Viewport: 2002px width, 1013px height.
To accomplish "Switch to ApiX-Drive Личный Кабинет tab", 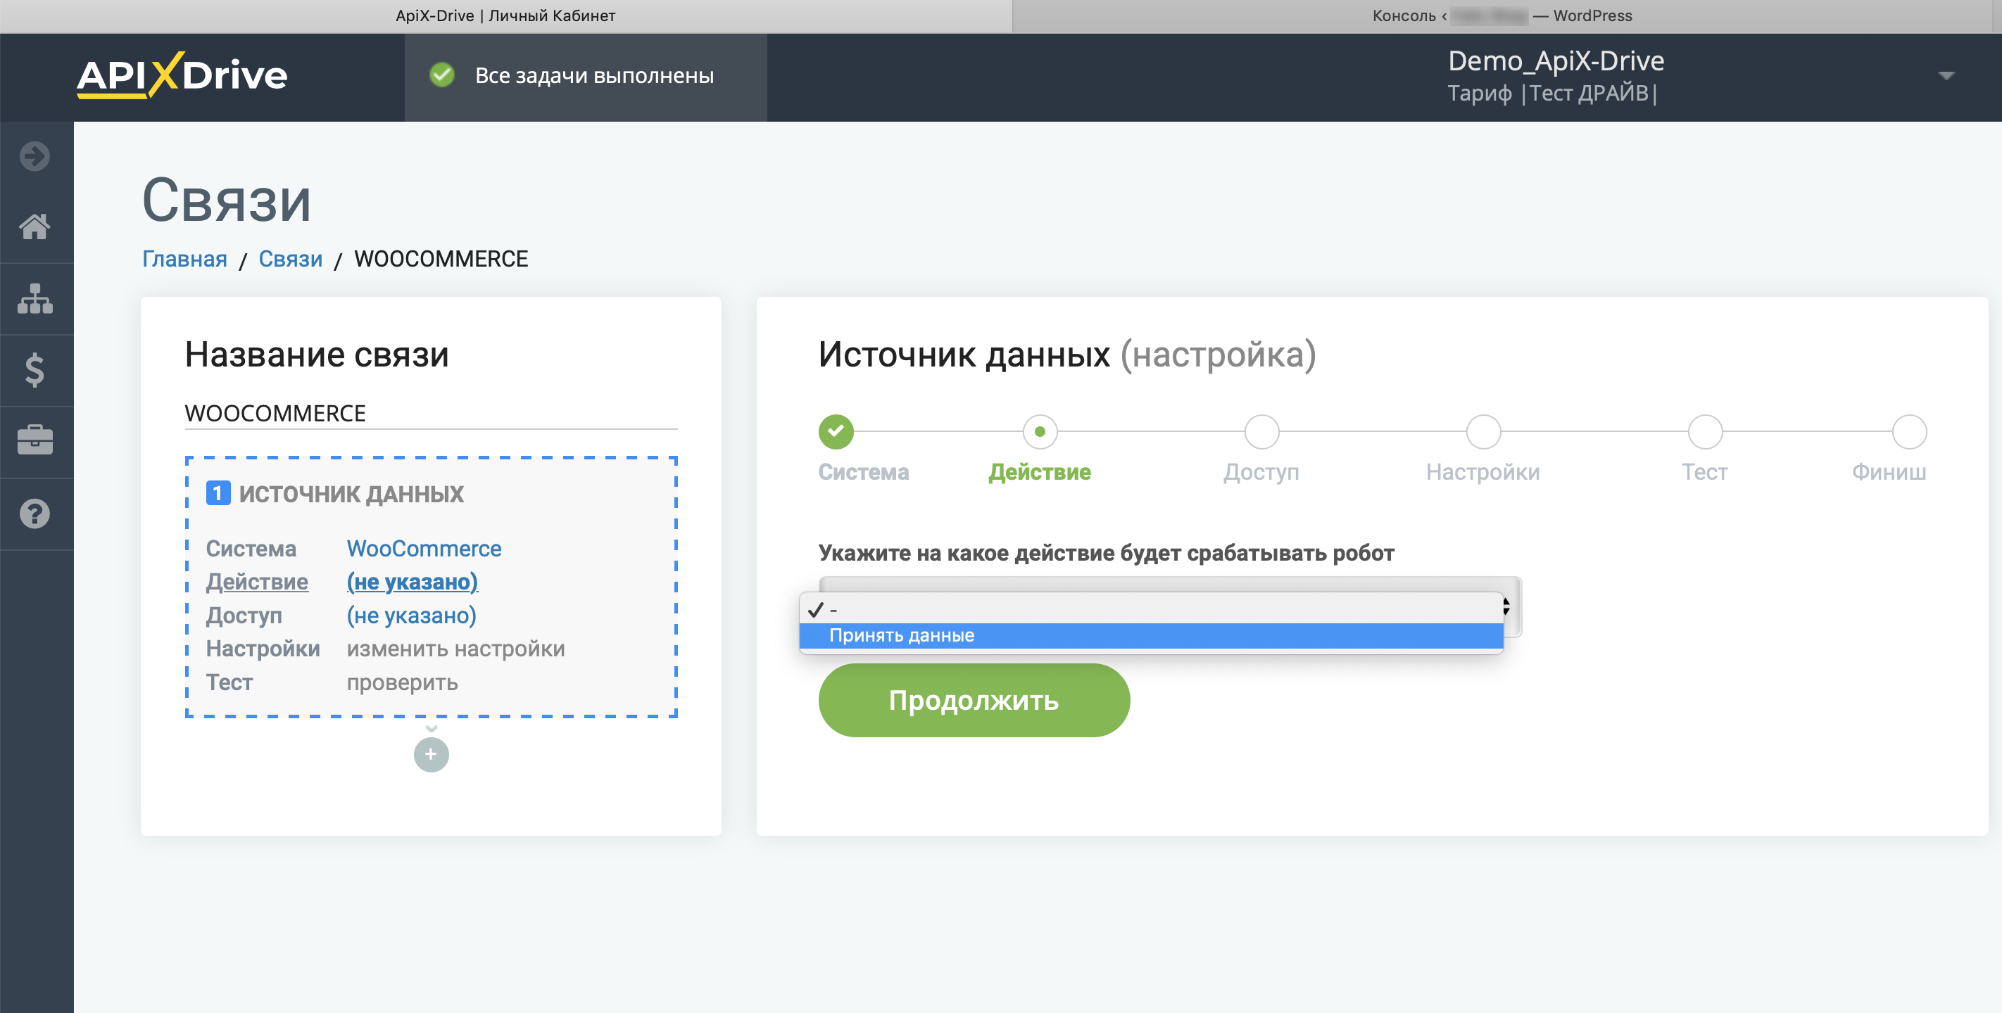I will click(x=505, y=15).
